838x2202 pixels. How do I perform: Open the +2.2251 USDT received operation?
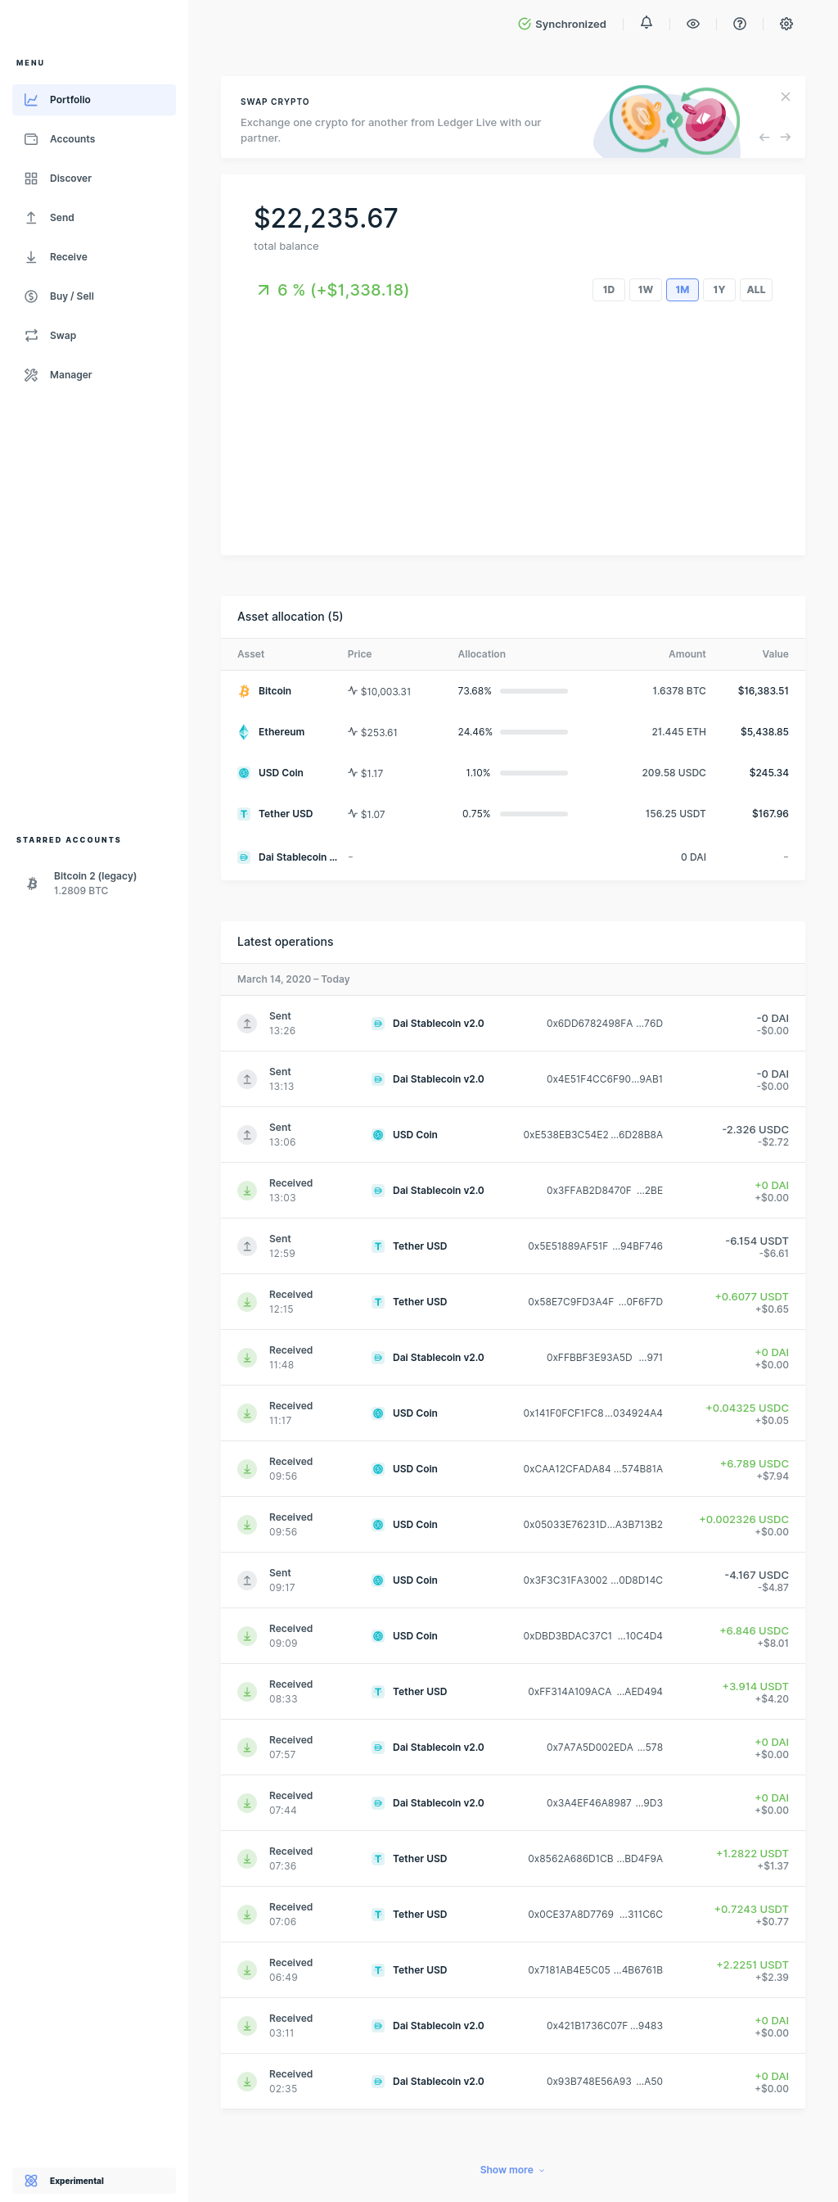512,1970
